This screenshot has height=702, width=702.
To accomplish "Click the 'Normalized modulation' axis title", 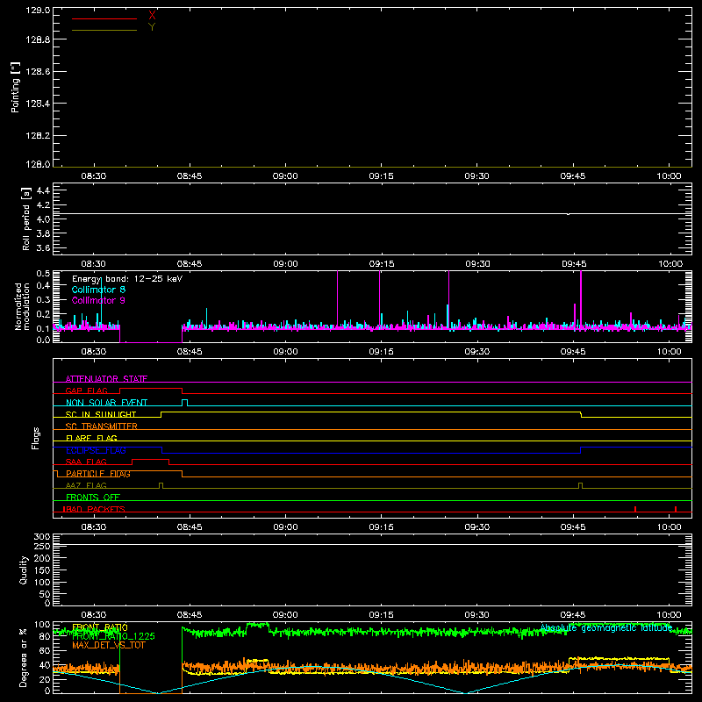I will [21, 306].
